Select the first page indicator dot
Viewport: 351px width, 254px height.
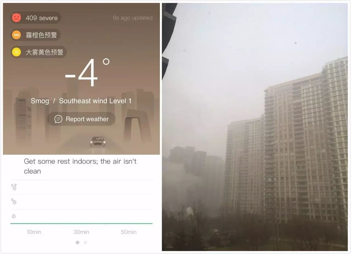[x=78, y=242]
